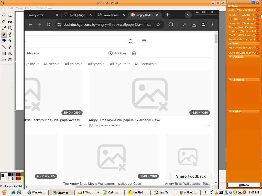The width and height of the screenshot is (262, 196).
Task: Open the All colors filter dropdown
Action: click(74, 64)
